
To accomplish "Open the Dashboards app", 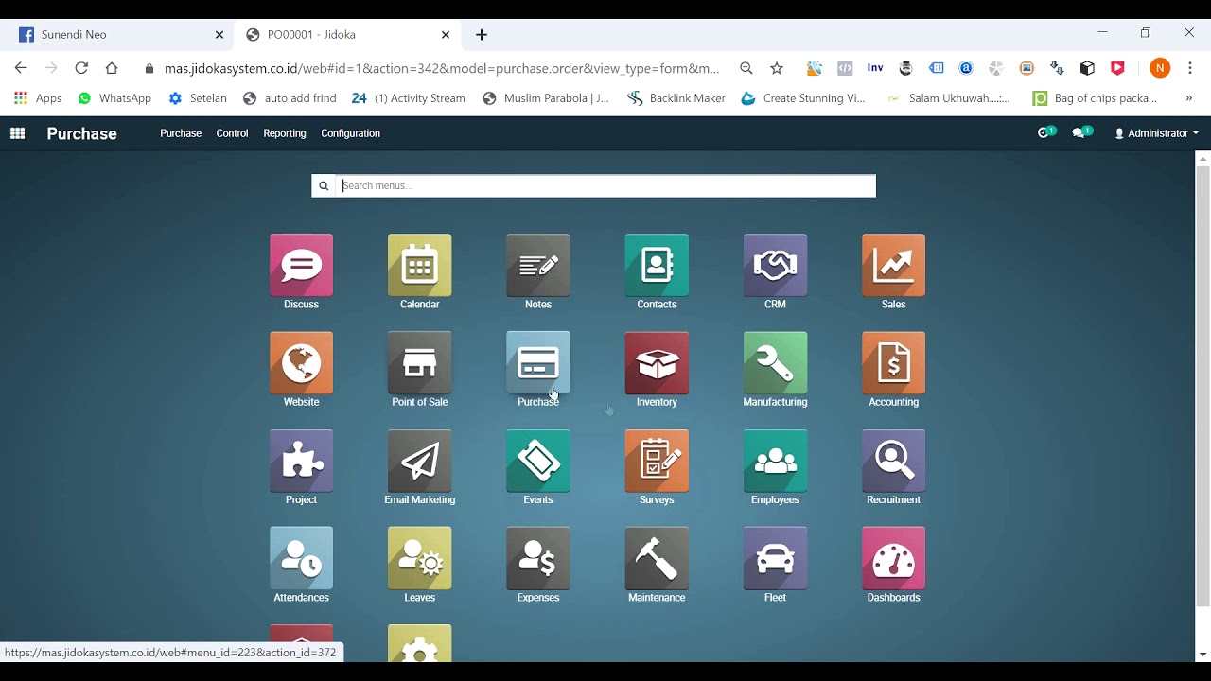I will tap(893, 559).
